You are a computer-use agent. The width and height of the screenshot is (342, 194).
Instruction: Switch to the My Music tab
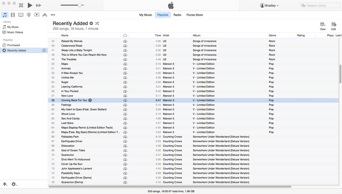point(146,15)
